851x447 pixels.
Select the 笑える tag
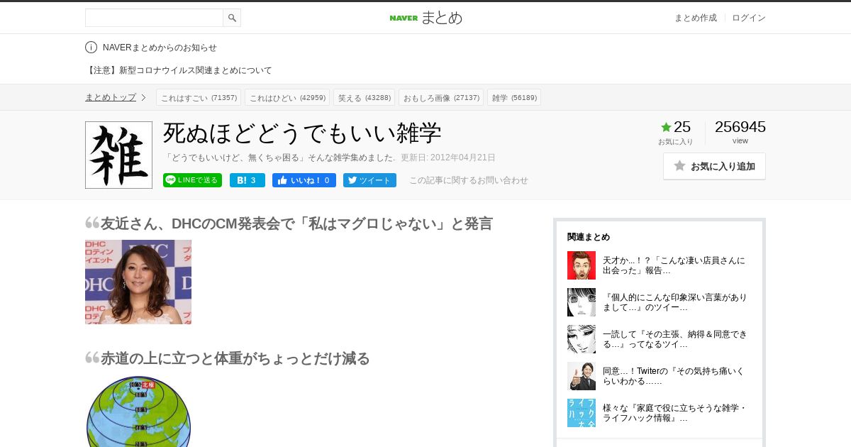(364, 97)
